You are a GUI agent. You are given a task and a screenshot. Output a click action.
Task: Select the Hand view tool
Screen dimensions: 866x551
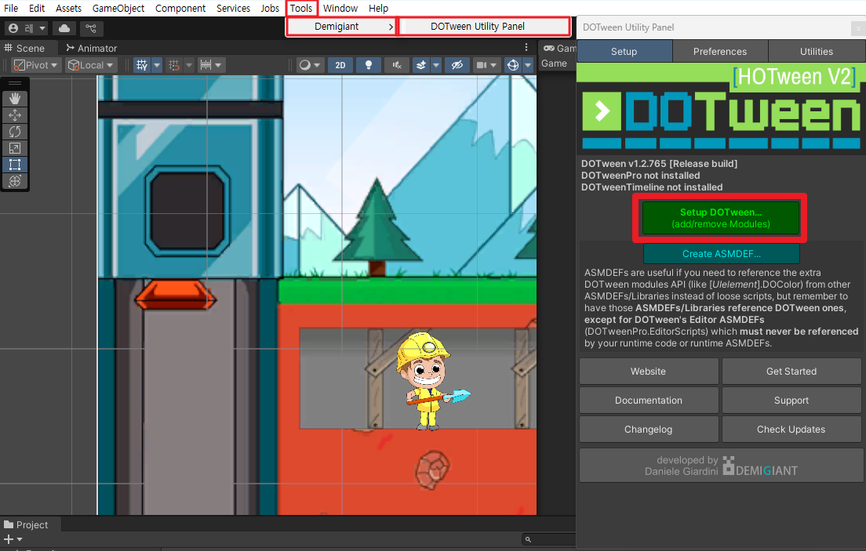(x=15, y=98)
